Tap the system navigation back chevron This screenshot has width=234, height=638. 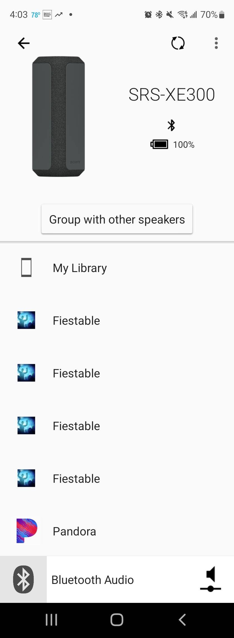pyautogui.click(x=182, y=620)
